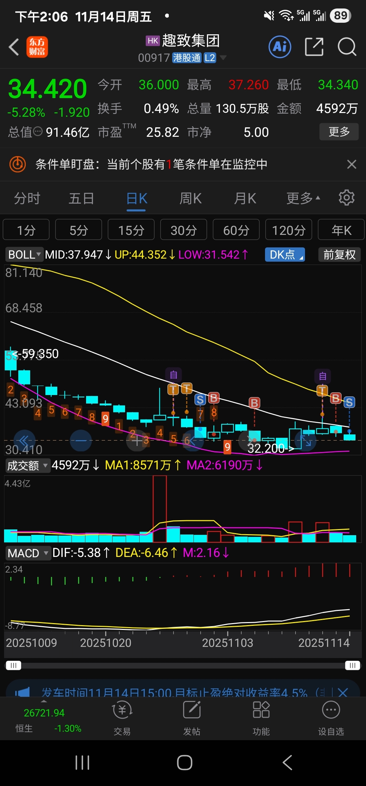The height and width of the screenshot is (786, 366).
Task: Select the 1分 interval
Action: 26,230
